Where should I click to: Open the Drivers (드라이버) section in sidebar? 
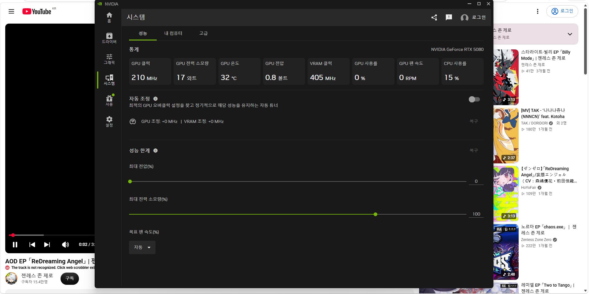tap(109, 38)
